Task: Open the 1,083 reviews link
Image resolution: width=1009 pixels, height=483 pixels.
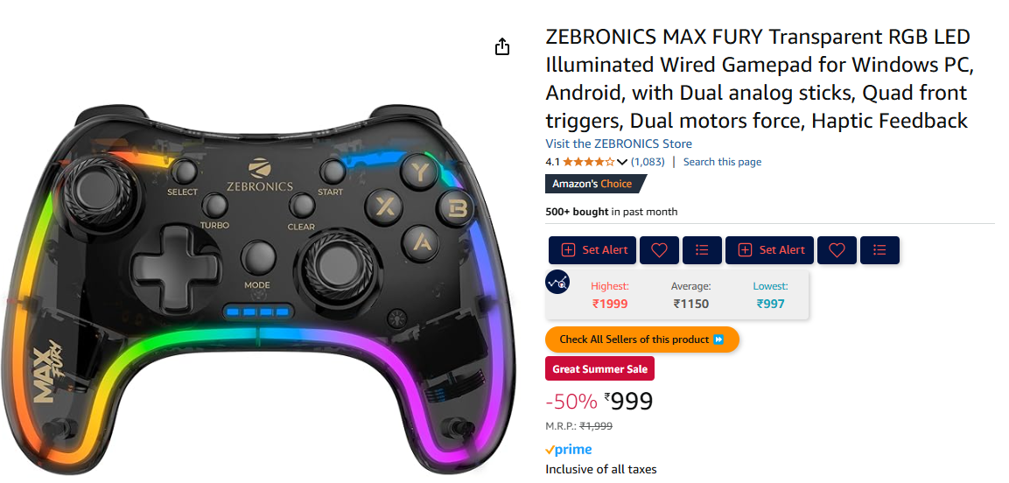Action: pos(648,162)
